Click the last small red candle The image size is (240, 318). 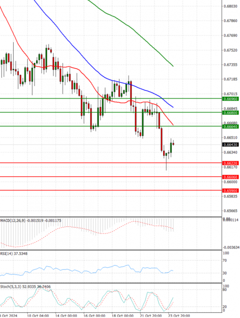tap(173, 144)
